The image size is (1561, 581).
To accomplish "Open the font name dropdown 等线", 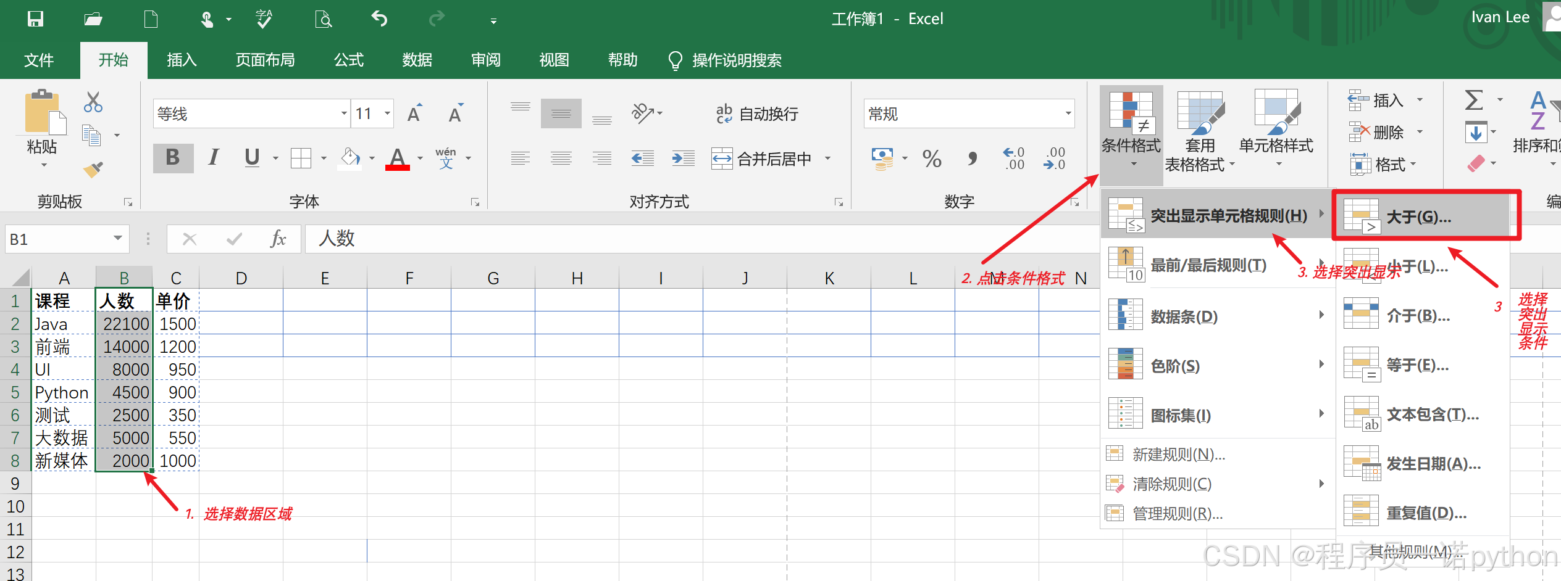I will tap(344, 113).
